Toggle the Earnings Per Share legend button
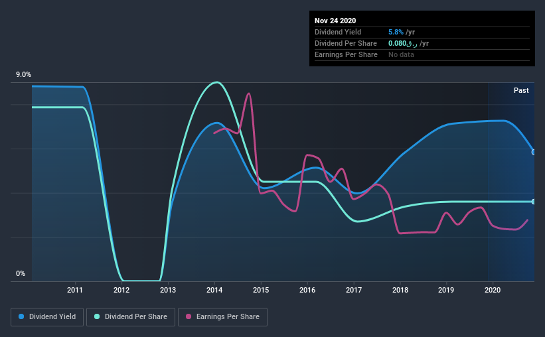Viewport: 545px width, 337px height. (x=222, y=317)
